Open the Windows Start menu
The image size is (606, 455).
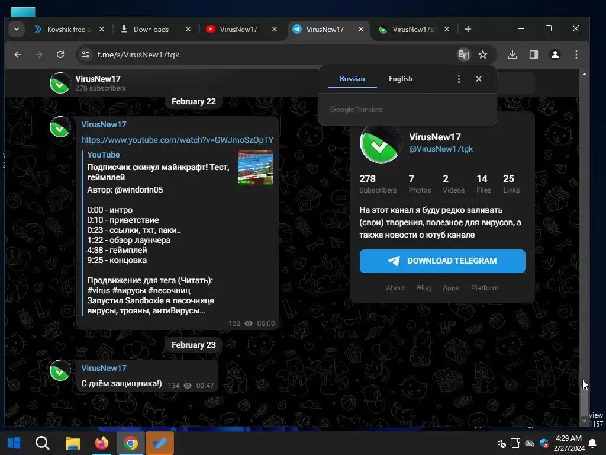14,443
